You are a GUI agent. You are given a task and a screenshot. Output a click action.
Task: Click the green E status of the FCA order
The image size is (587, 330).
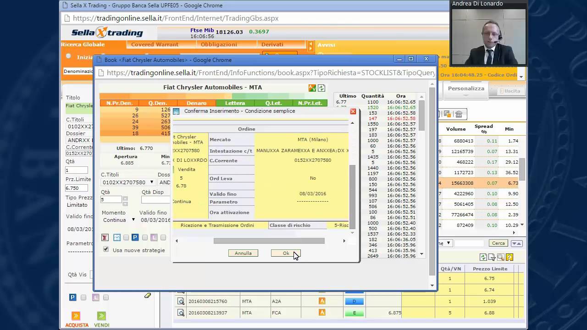pos(354,313)
